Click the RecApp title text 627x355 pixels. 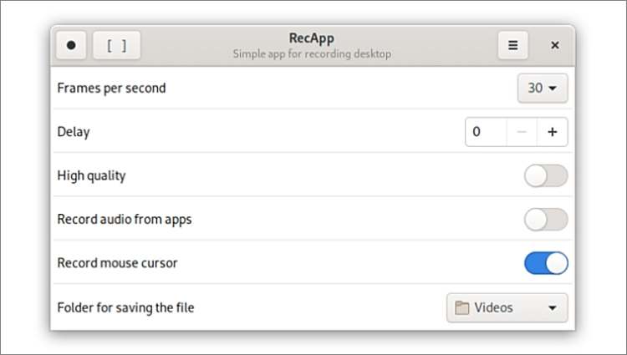pyautogui.click(x=312, y=39)
